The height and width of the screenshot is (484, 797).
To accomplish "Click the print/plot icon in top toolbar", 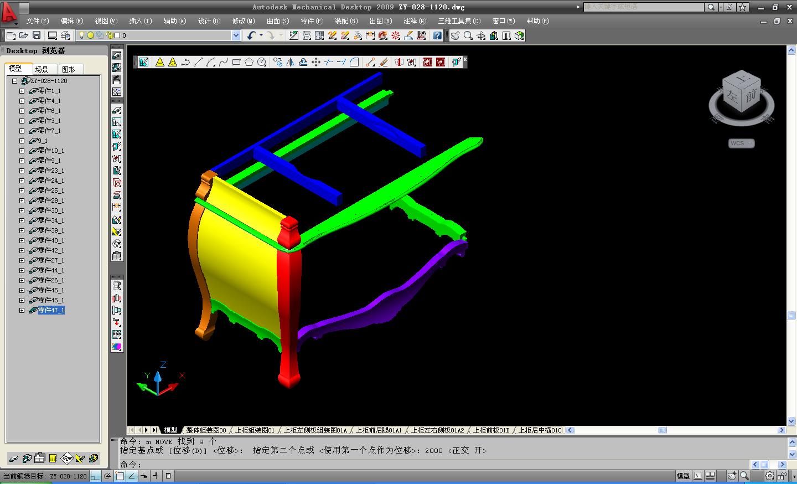I will (53, 35).
